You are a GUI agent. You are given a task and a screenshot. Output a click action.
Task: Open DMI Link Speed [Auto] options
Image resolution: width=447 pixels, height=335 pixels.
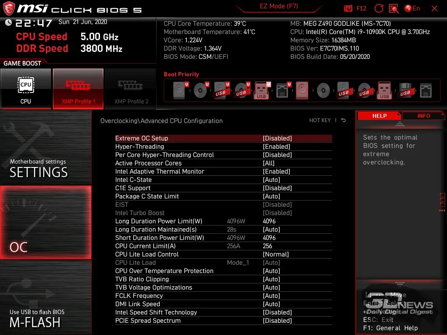coord(272,304)
